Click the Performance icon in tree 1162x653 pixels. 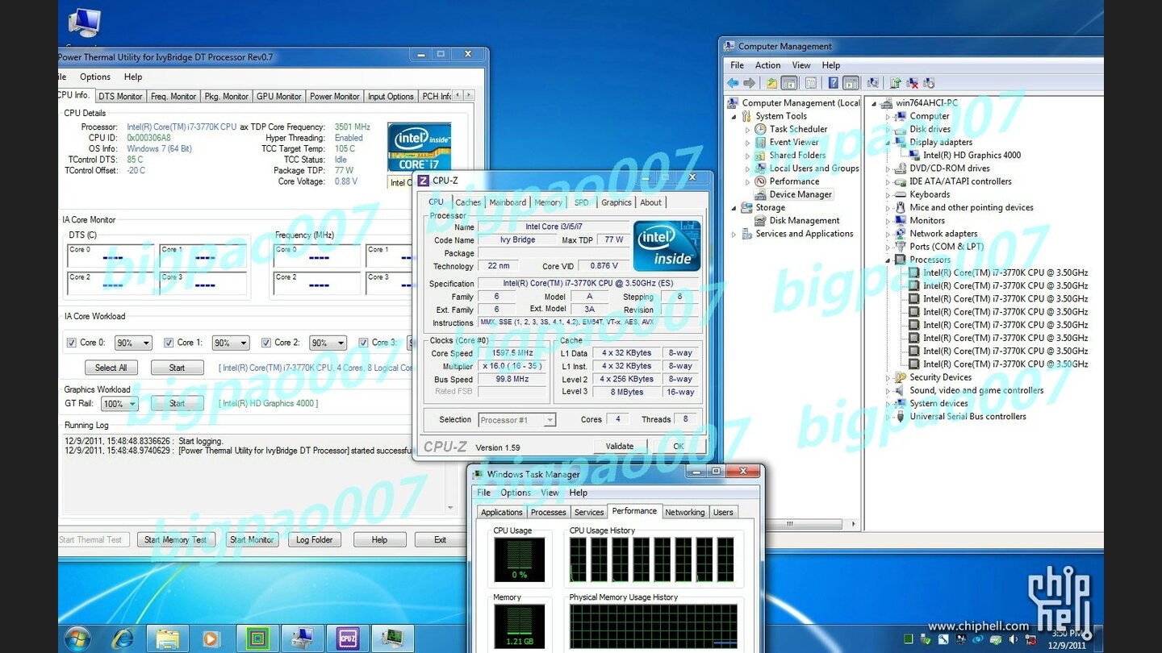[760, 181]
